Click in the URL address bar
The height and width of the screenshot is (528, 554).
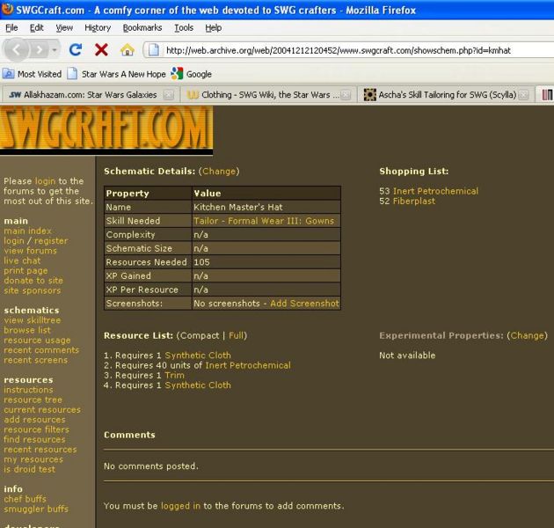point(352,50)
